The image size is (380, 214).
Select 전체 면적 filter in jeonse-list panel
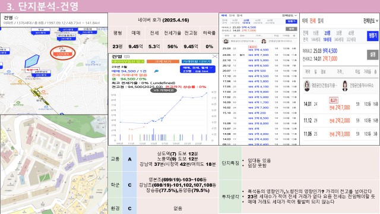pos(306,36)
